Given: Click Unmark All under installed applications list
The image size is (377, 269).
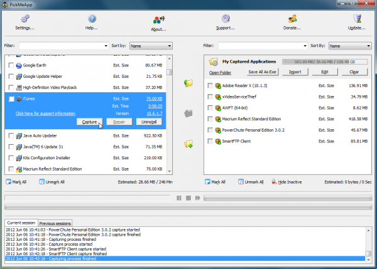Looking at the screenshot, I should coord(52,182).
